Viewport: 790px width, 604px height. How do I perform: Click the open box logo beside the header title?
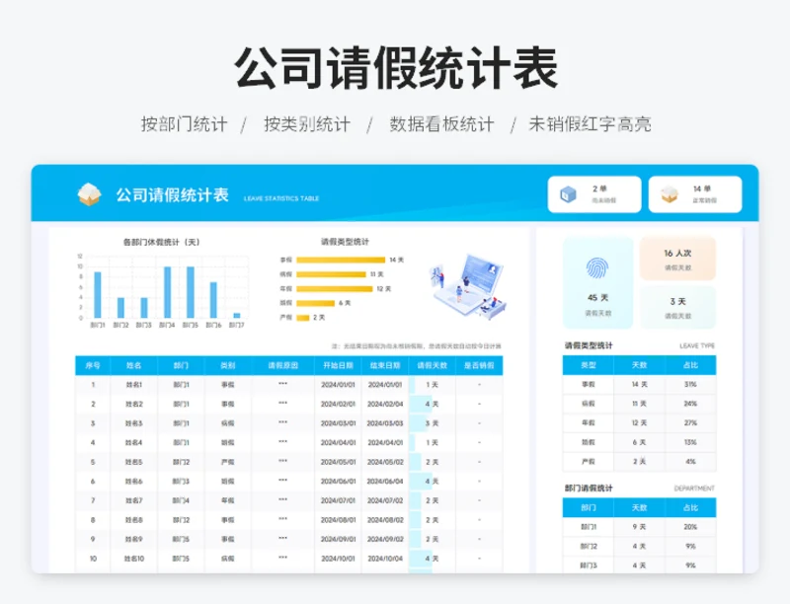tap(89, 194)
